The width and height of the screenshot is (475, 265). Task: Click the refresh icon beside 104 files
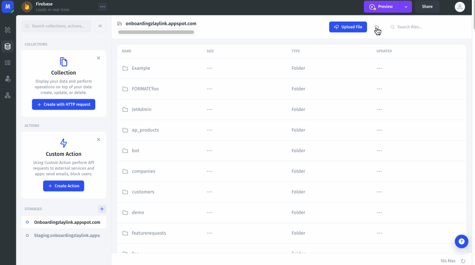point(463,261)
